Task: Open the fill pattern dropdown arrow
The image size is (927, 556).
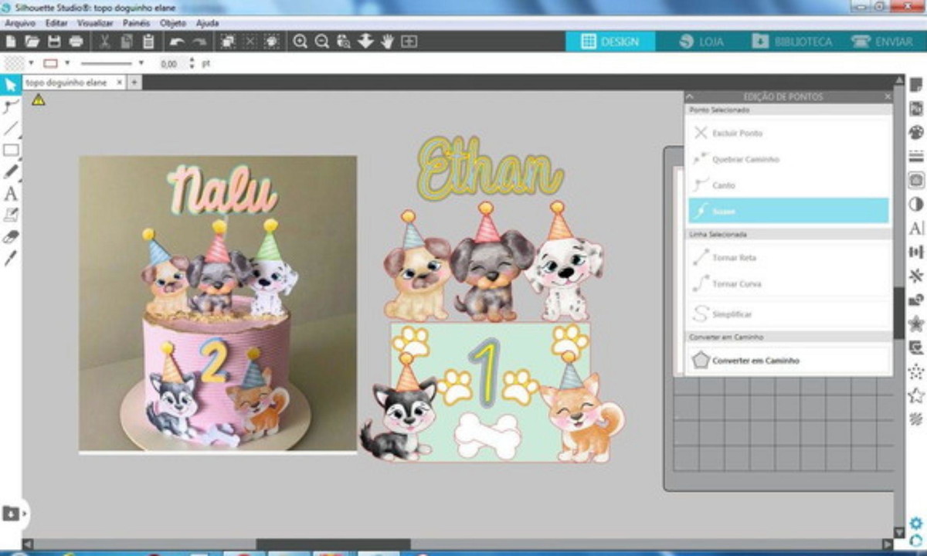Action: [x=31, y=63]
